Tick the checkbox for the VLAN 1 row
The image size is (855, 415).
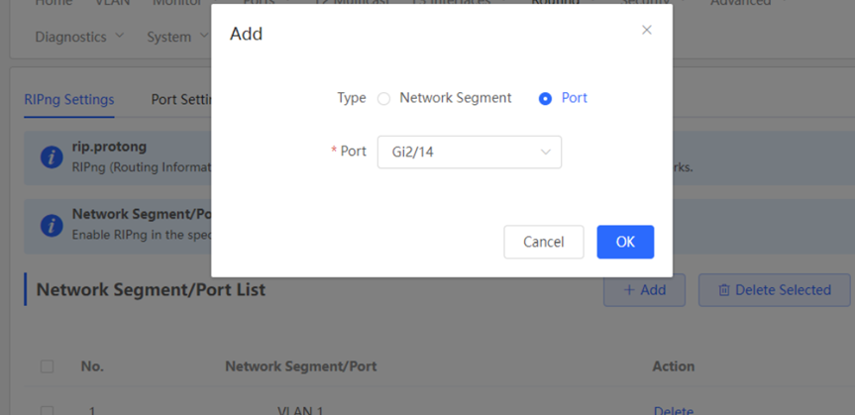[x=48, y=411]
